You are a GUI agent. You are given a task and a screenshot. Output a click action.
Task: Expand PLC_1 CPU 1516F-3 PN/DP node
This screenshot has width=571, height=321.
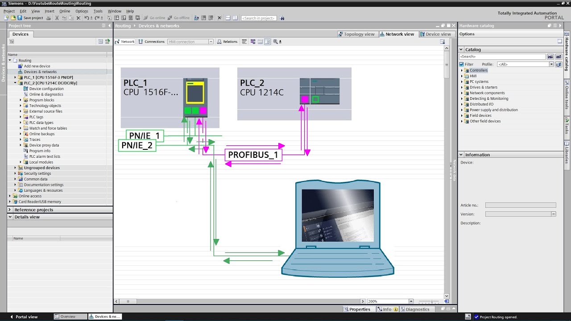point(15,77)
